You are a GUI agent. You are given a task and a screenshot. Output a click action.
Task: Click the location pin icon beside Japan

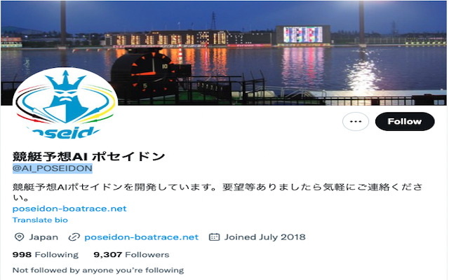(19, 237)
